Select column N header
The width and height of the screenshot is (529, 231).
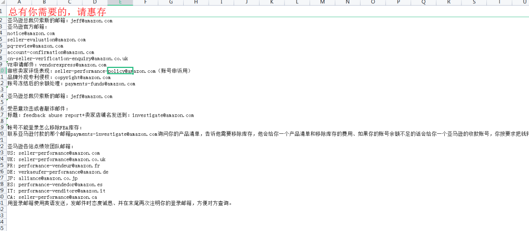point(347,3)
